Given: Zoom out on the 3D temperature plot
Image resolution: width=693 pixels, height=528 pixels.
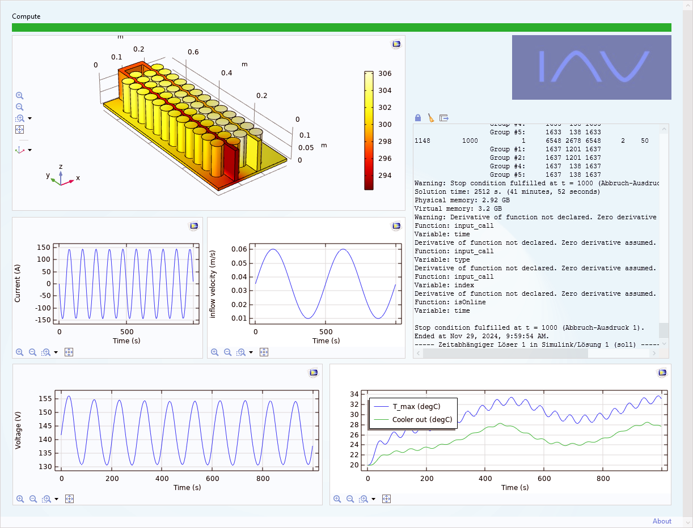Looking at the screenshot, I should [20, 107].
